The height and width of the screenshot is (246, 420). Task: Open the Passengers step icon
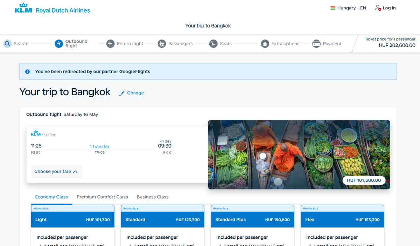(162, 44)
